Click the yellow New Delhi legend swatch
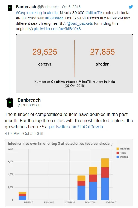Viewport: 138px width, 208px height. (x=118, y=149)
